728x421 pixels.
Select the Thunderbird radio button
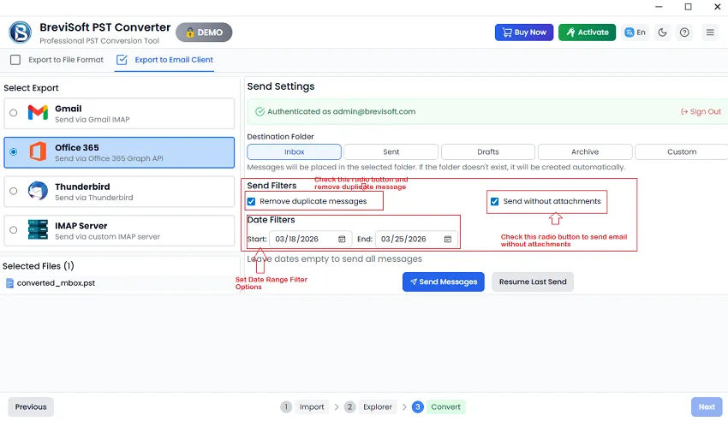[x=14, y=191]
